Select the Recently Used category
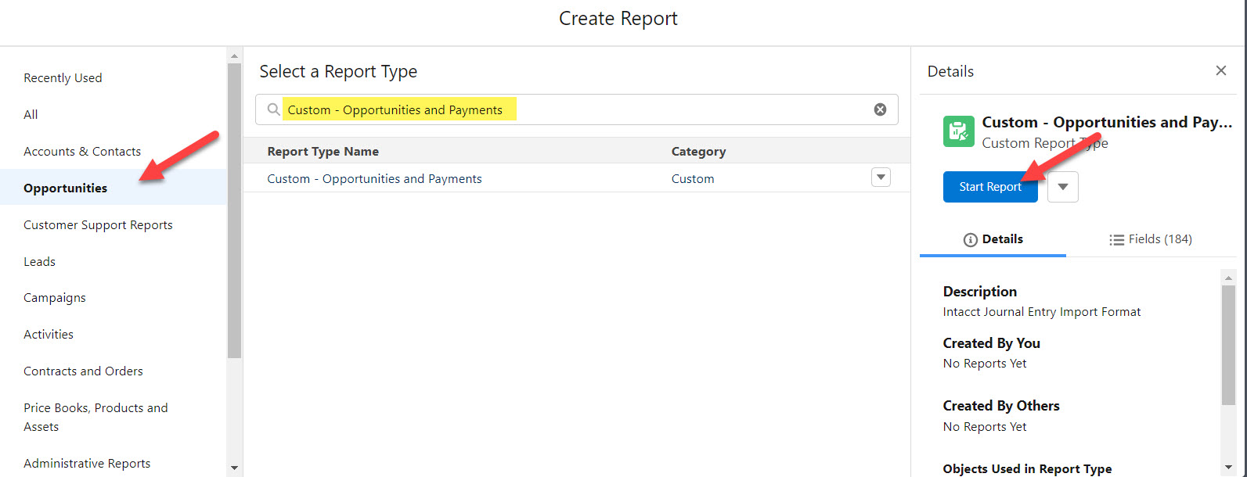Image resolution: width=1247 pixels, height=477 pixels. coord(63,78)
